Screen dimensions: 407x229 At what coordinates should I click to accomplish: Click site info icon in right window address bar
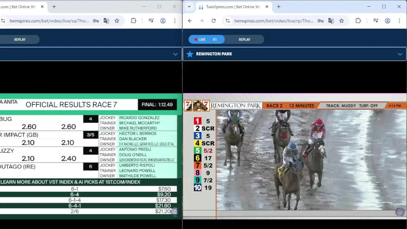click(x=227, y=21)
